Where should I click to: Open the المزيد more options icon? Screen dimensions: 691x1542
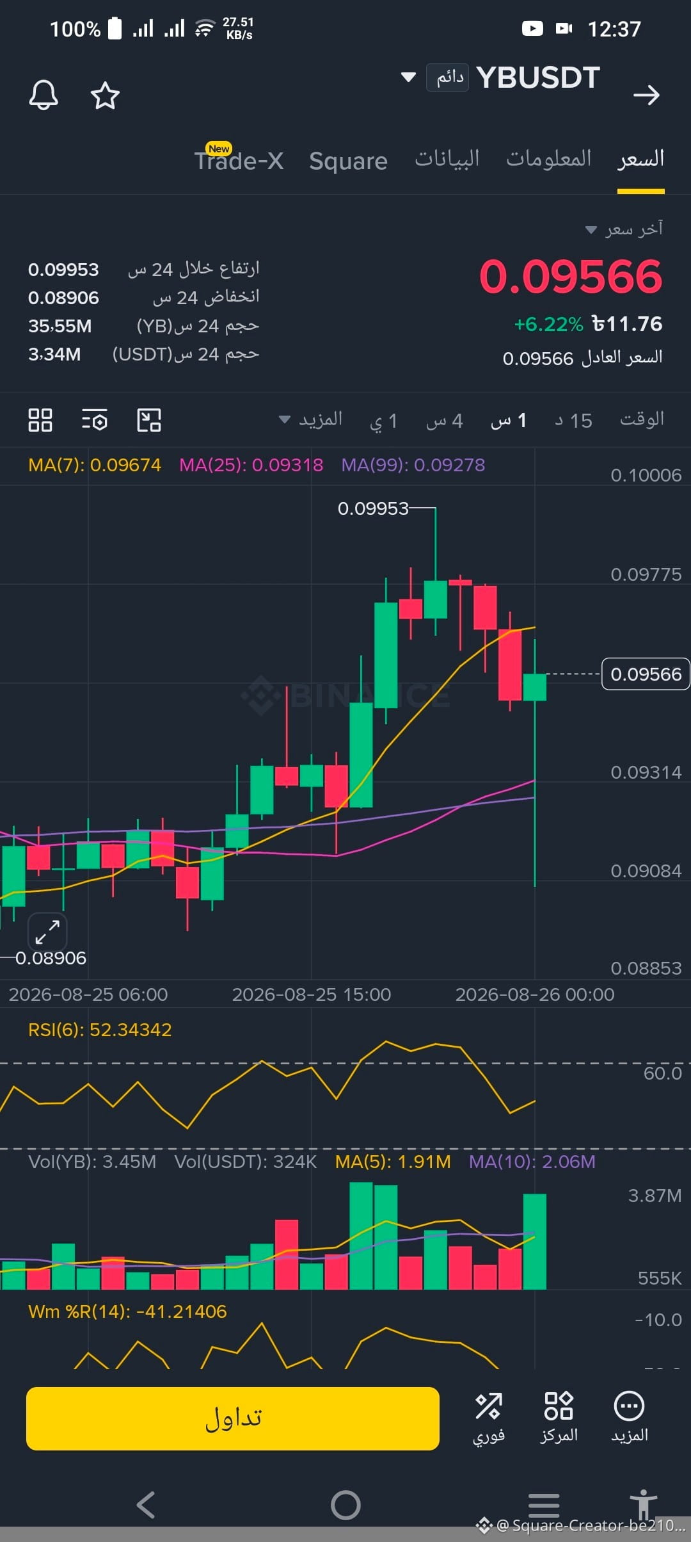coord(629,1418)
